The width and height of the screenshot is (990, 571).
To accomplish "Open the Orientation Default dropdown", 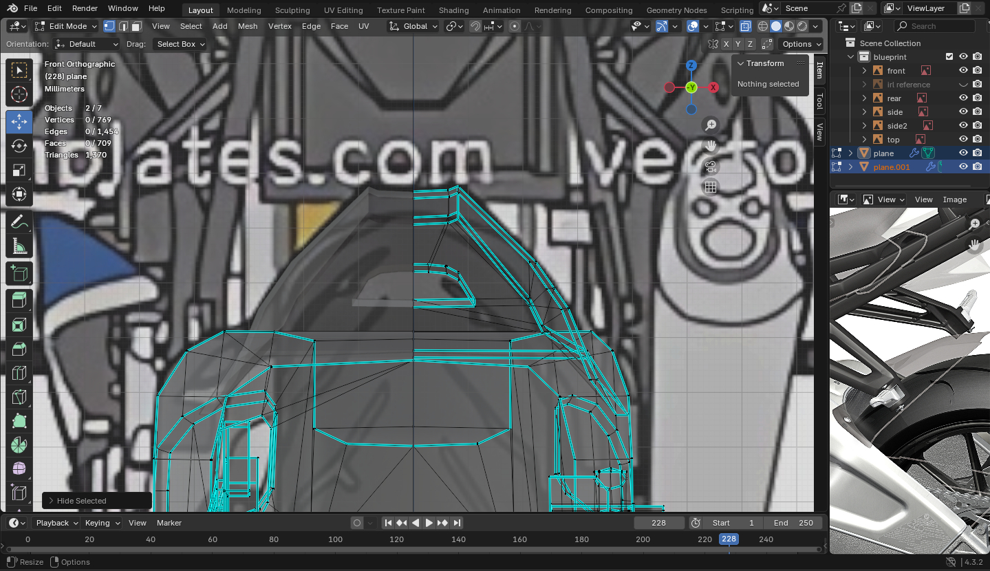I will (x=87, y=44).
